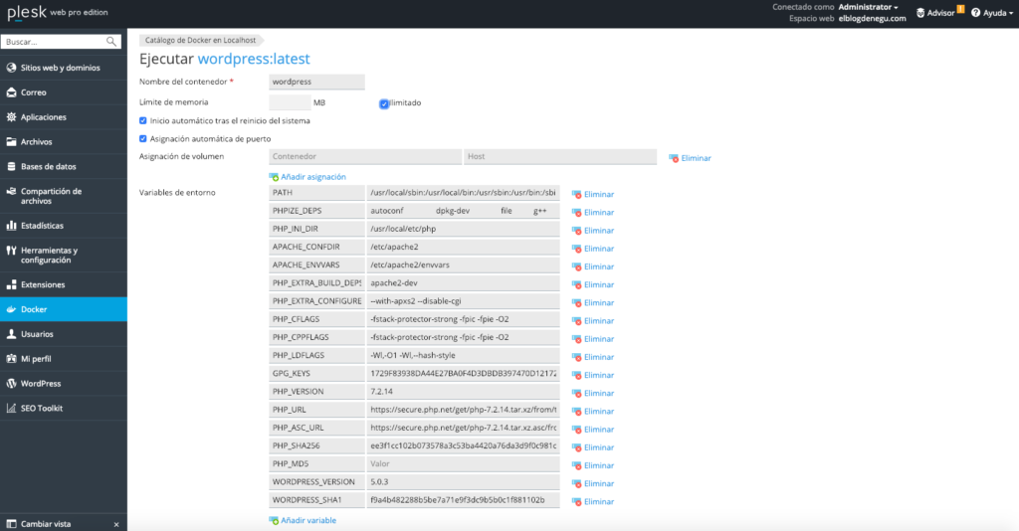Click the Límite de memoria MB field
This screenshot has height=531, width=1019.
coord(290,102)
